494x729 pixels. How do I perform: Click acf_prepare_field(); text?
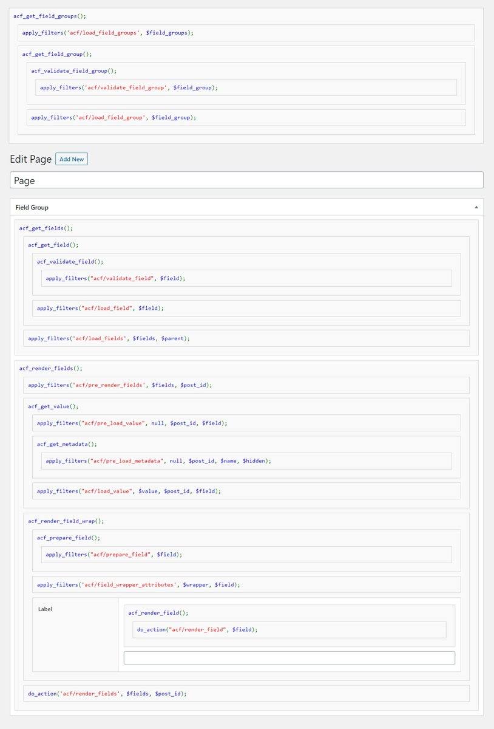point(69,538)
